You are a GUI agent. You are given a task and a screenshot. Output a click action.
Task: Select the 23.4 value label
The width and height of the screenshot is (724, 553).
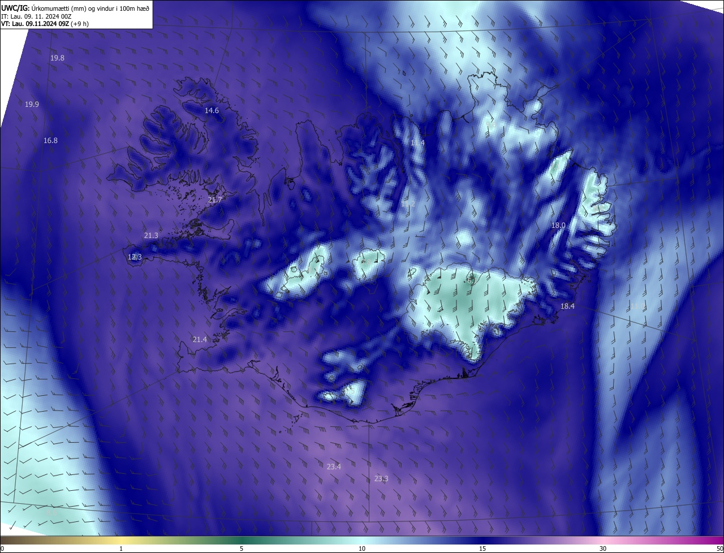click(334, 467)
